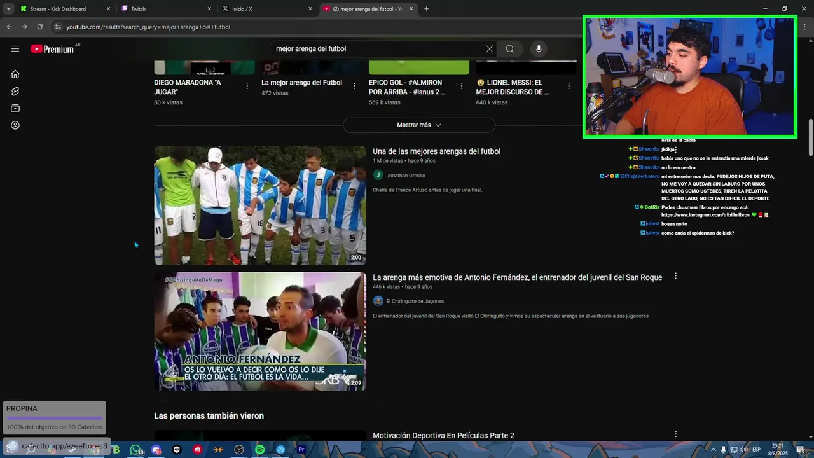The image size is (814, 458).
Task: Open options for Antonio Fernández video
Action: [x=675, y=276]
